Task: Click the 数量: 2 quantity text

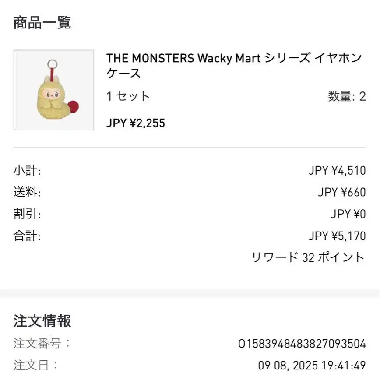Action: click(347, 96)
